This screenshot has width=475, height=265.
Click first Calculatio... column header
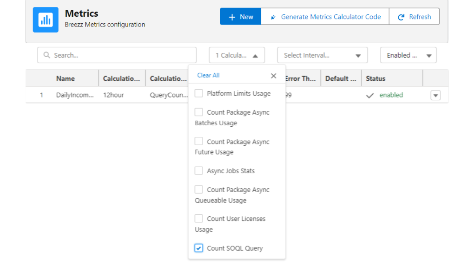click(121, 78)
